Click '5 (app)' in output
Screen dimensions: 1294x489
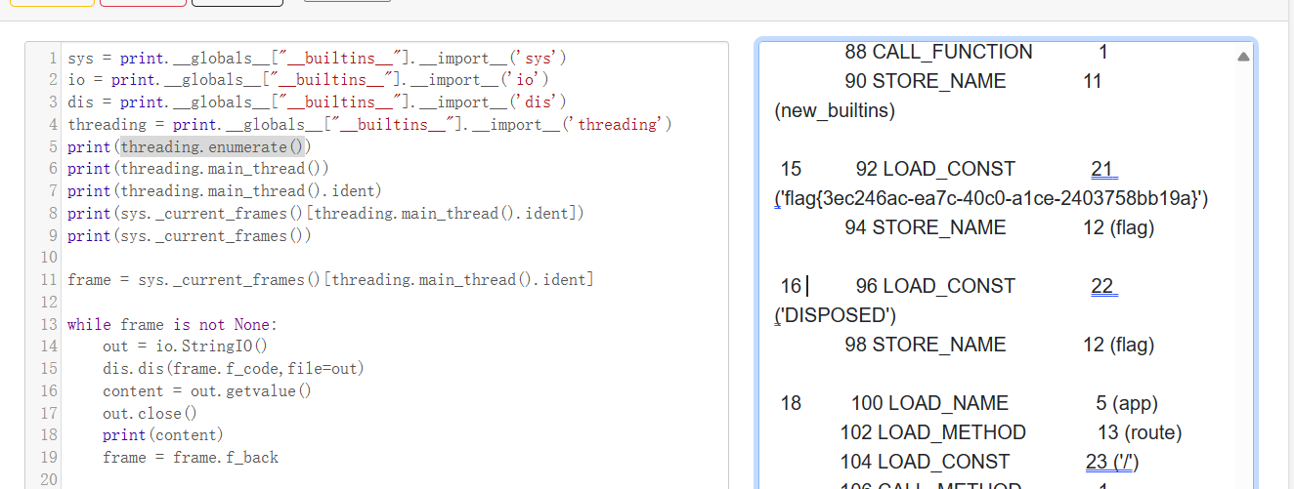click(1127, 403)
